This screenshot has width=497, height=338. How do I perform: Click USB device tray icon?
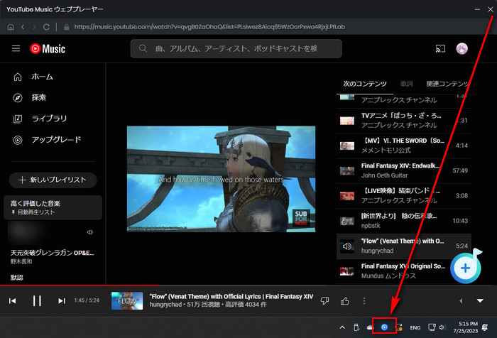coord(356,327)
